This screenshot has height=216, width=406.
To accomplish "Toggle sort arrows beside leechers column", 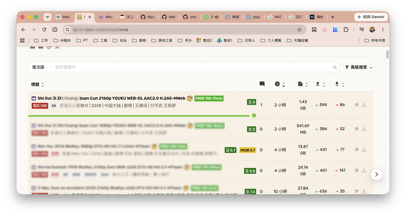I will 343,85.
